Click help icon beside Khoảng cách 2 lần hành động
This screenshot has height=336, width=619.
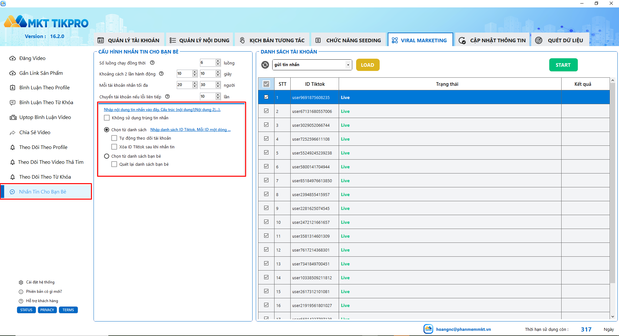click(161, 74)
